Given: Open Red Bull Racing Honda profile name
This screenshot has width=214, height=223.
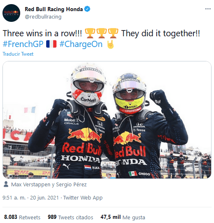Looking at the screenshot, I should (54, 9).
